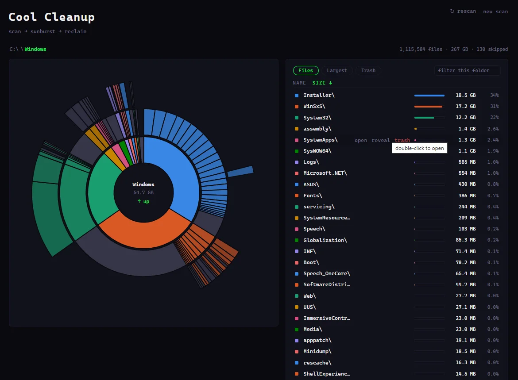Trash the SystemApps folder
This screenshot has width=518, height=380.
coord(402,140)
